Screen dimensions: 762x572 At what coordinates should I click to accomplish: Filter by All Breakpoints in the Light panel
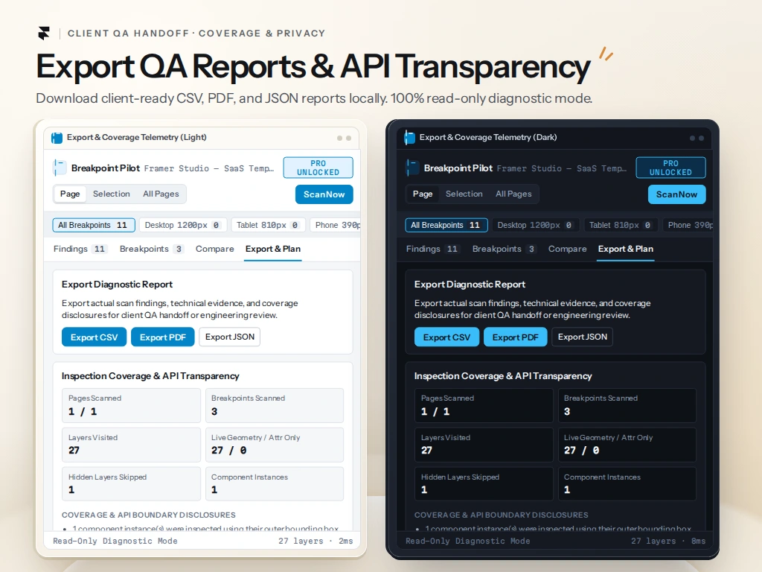pyautogui.click(x=94, y=225)
